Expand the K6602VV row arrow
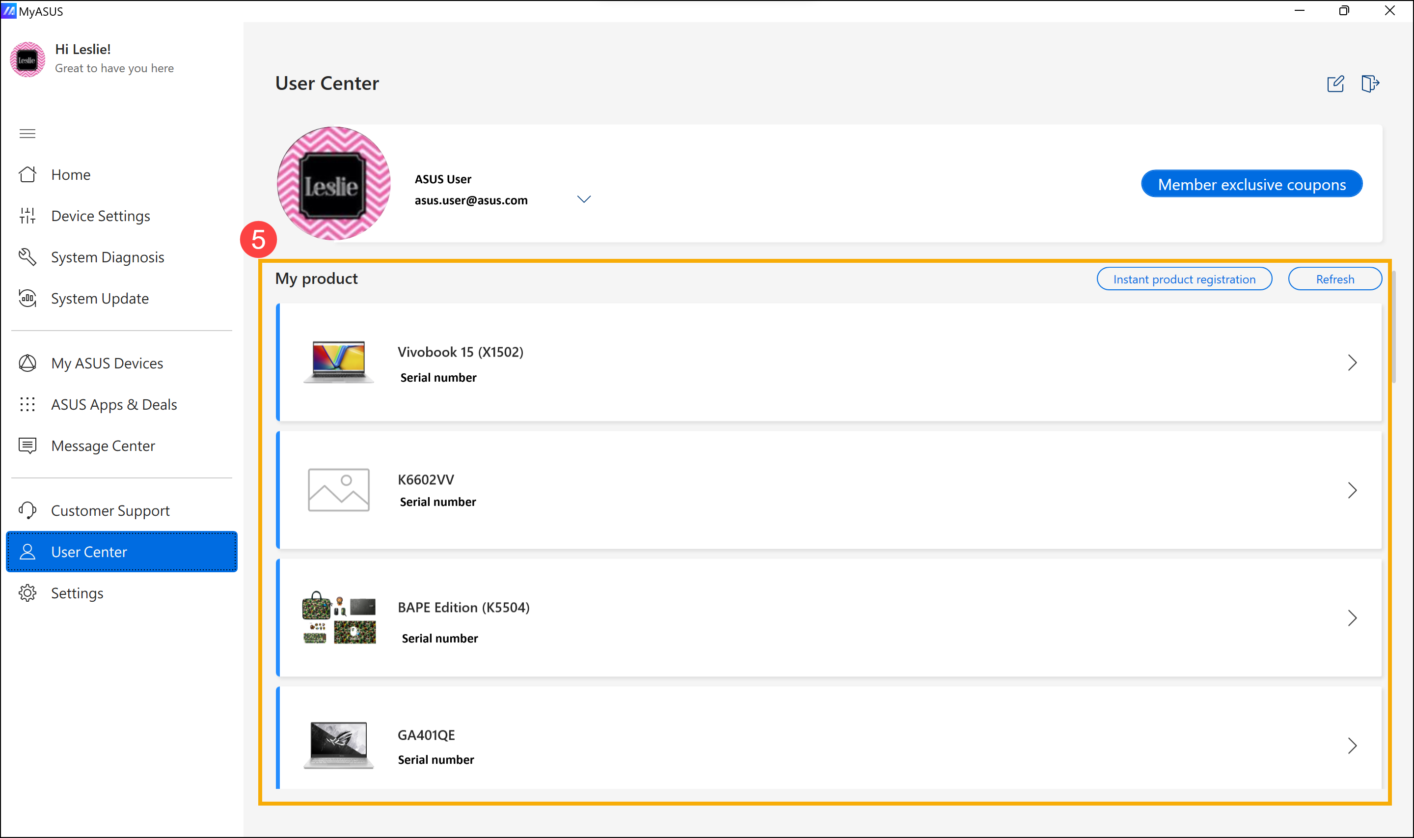The height and width of the screenshot is (838, 1414). 1353,490
